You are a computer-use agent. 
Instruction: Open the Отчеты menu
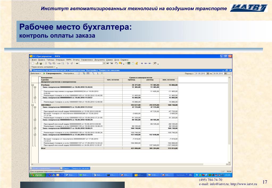click(x=76, y=60)
